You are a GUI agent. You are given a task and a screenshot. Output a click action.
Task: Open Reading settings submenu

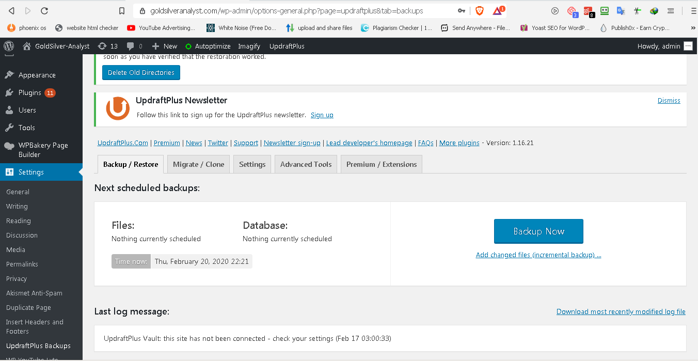point(19,221)
